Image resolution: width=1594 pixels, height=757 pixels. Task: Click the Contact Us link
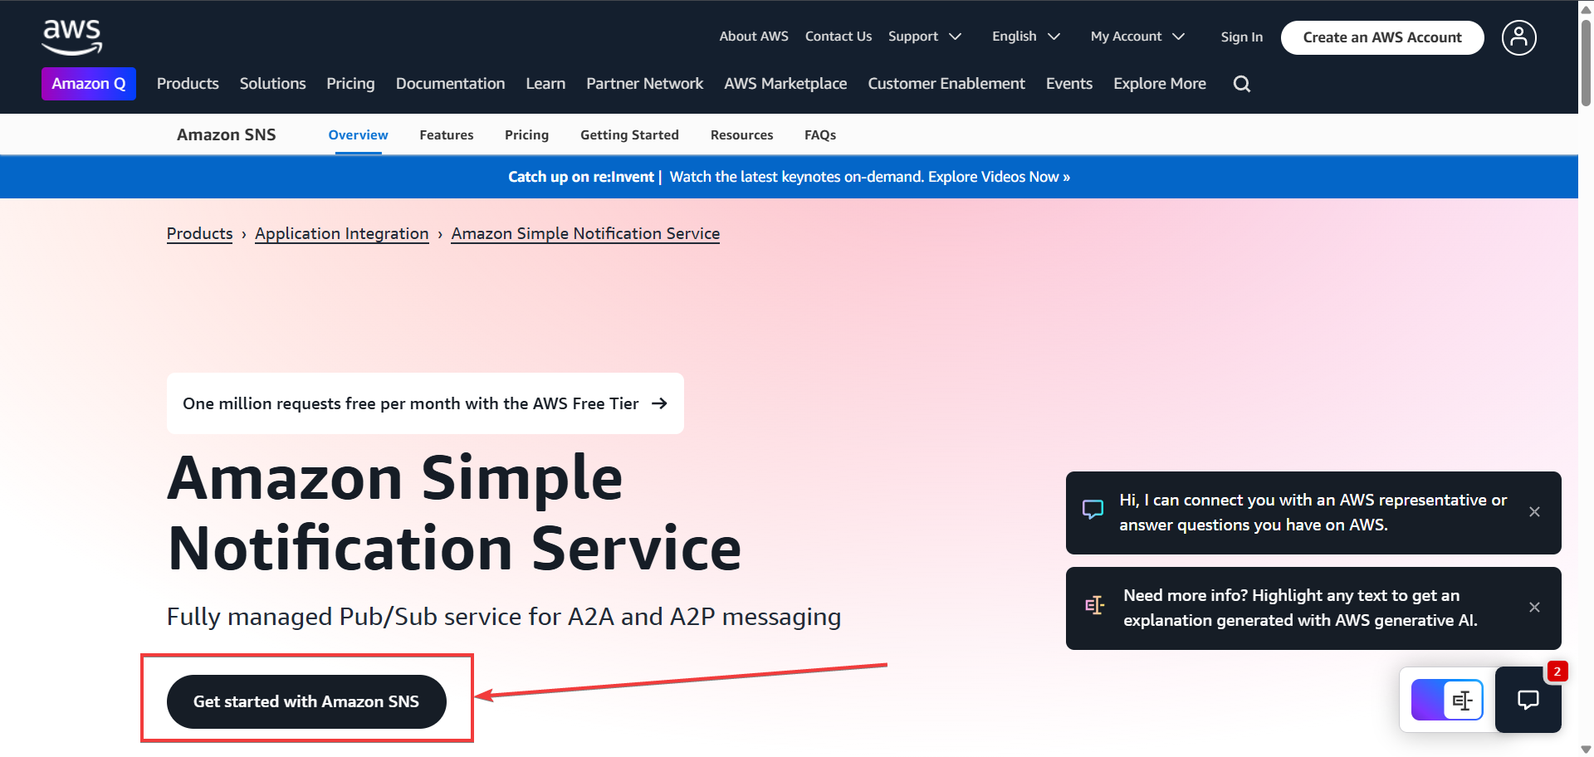coord(839,37)
